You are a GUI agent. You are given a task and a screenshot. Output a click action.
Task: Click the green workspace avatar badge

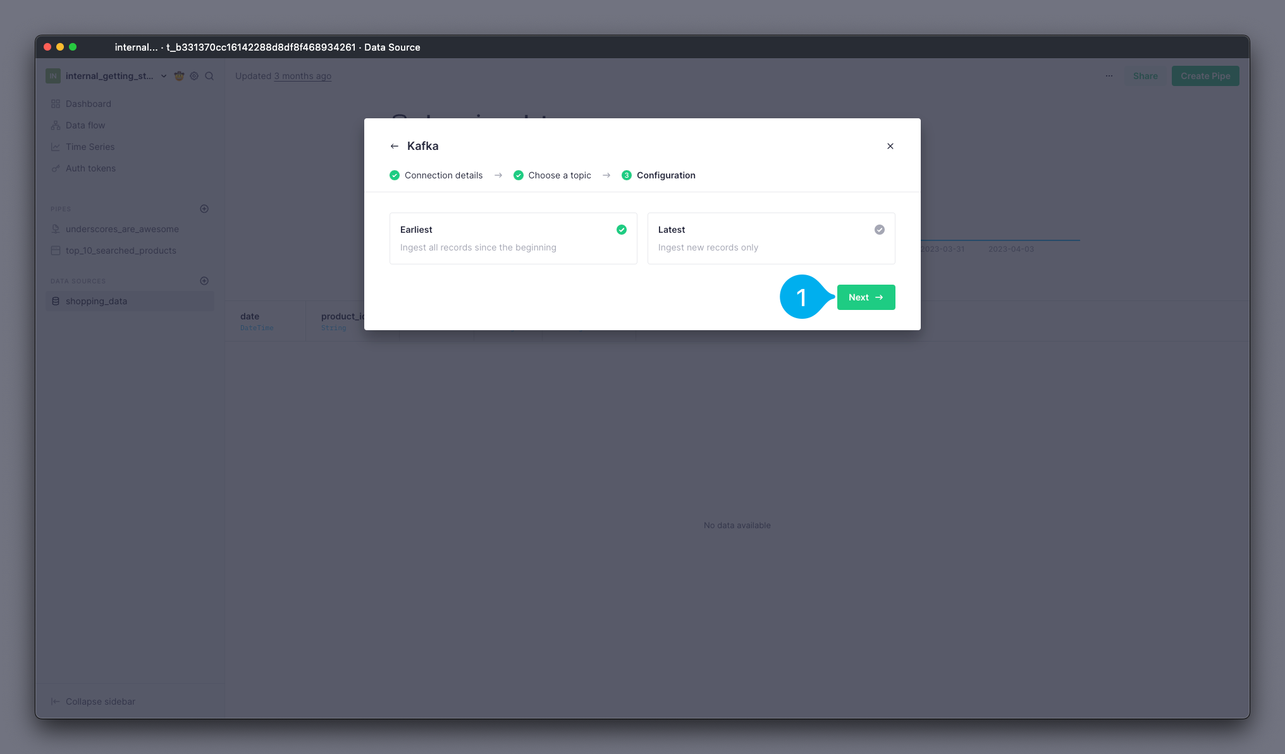53,76
